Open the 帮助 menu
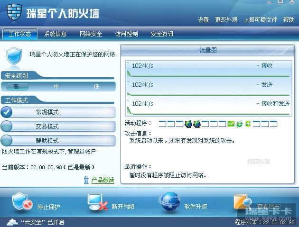 (289, 19)
